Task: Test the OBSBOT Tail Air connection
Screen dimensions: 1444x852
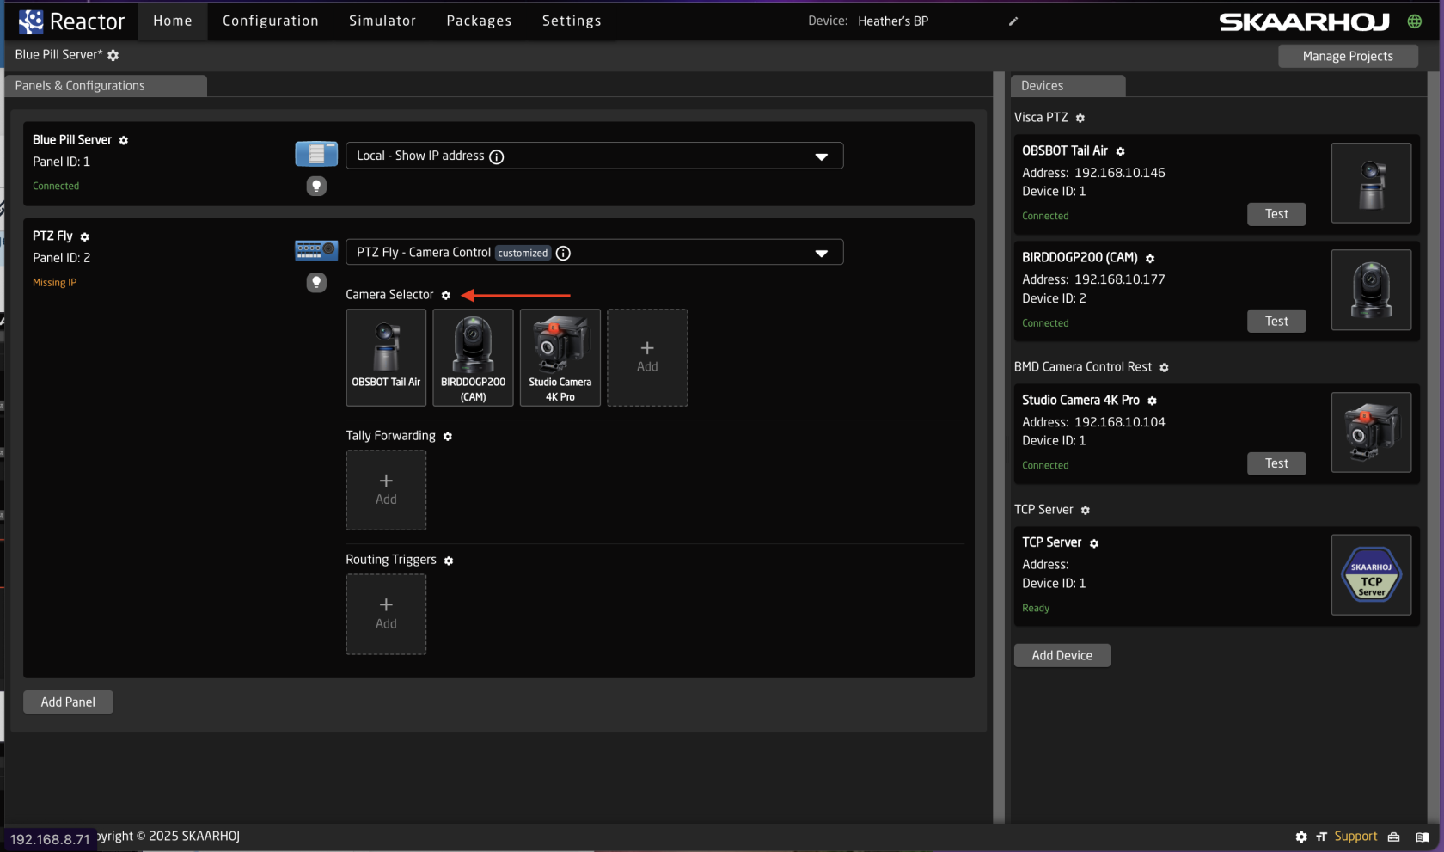Action: [1276, 214]
